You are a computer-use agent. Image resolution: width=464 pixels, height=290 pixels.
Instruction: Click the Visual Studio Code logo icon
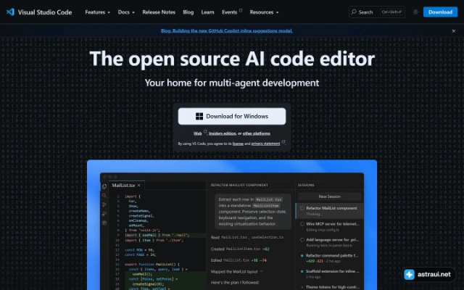(10, 12)
